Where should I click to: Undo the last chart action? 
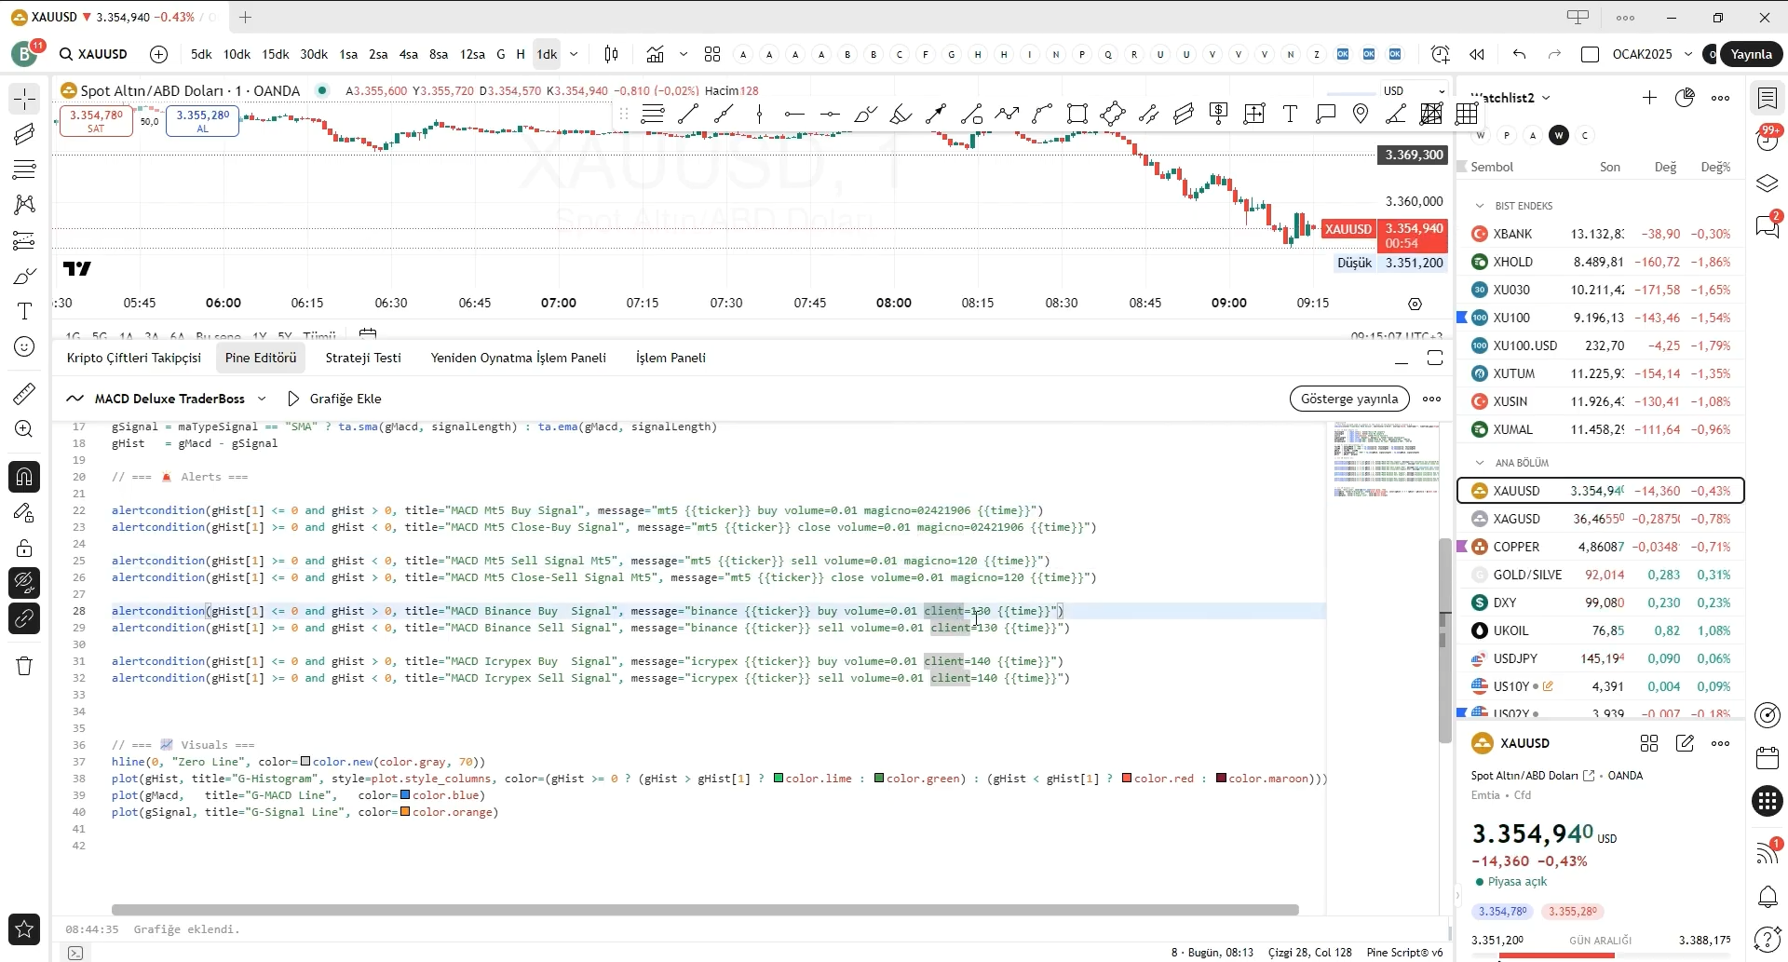(1520, 54)
